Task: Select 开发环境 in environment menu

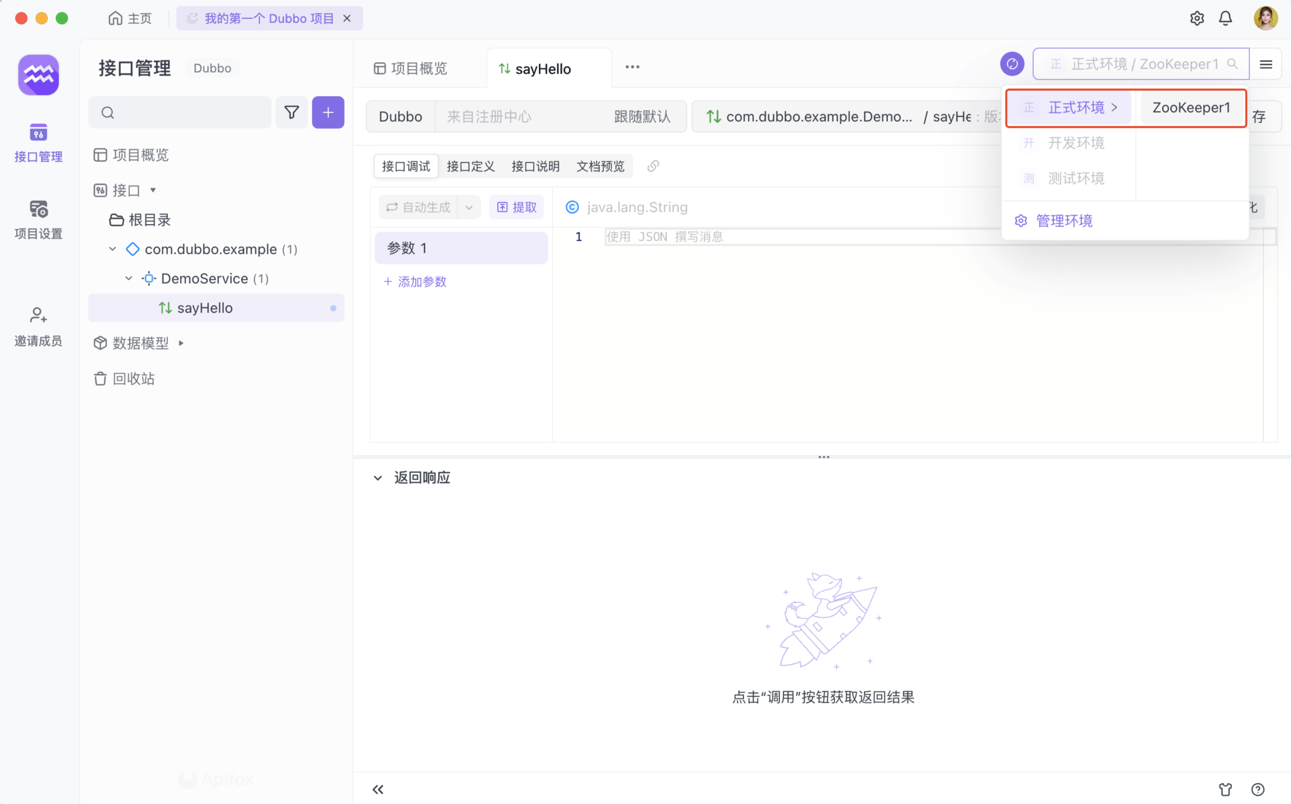Action: [x=1075, y=143]
